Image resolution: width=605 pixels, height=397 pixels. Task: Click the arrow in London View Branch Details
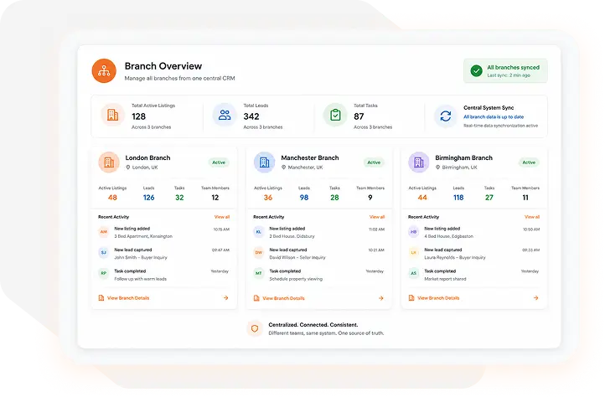[x=226, y=298]
